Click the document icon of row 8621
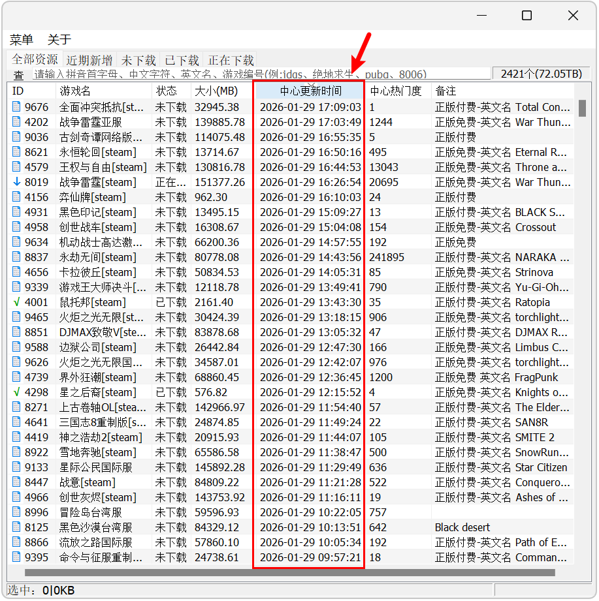Screen dimensions: 599x601 (x=16, y=151)
